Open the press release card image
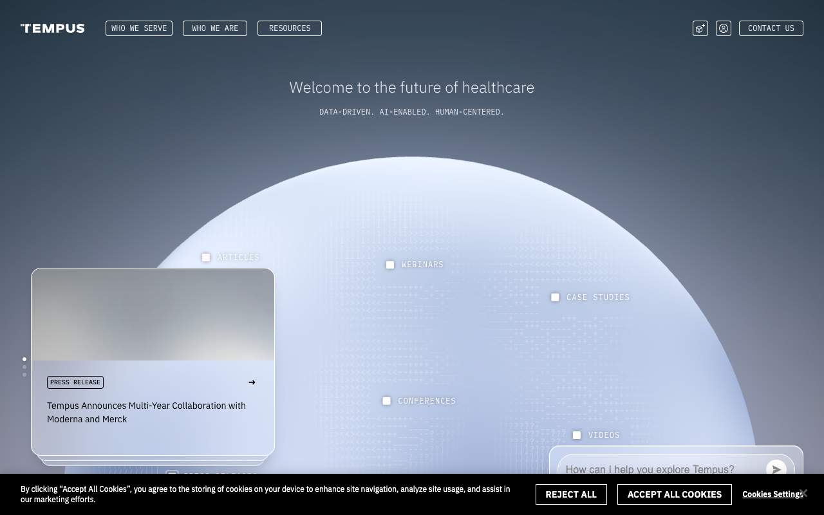This screenshot has height=515, width=824. coord(153,315)
